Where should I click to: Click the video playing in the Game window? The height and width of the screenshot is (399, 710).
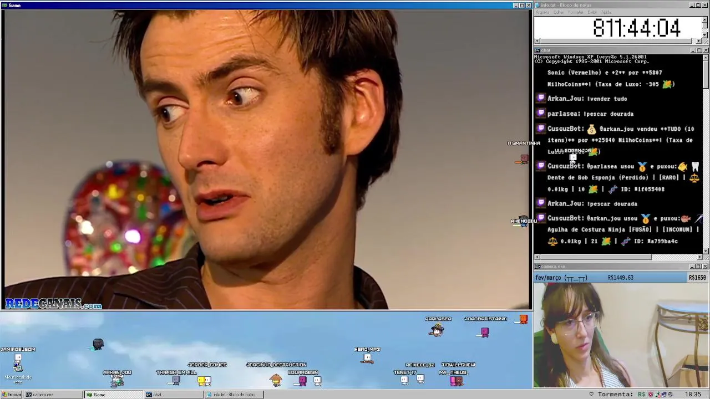[x=266, y=160]
